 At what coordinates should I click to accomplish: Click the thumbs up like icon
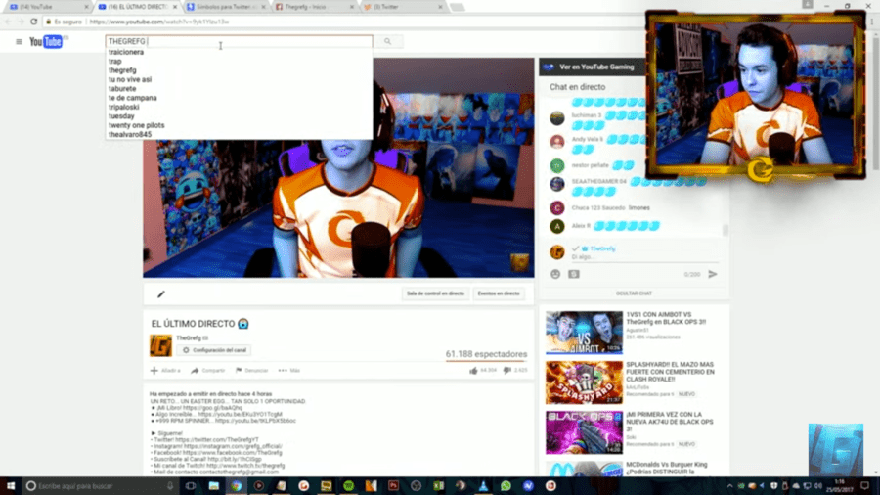click(x=473, y=371)
